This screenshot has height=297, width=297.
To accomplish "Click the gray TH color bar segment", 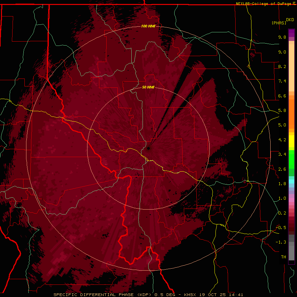I will click(291, 253).
